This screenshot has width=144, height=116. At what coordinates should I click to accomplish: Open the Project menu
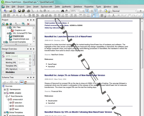pyautogui.click(x=21, y=7)
